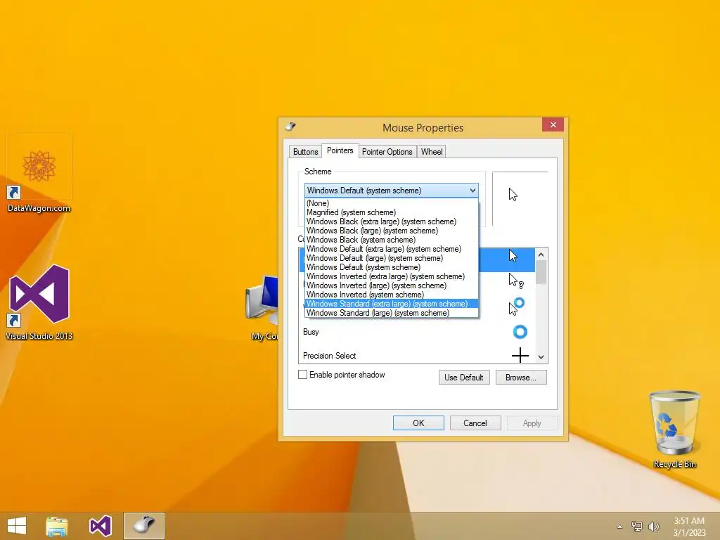Image resolution: width=720 pixels, height=540 pixels.
Task: Select the Working In Background pointer
Action: [516, 307]
